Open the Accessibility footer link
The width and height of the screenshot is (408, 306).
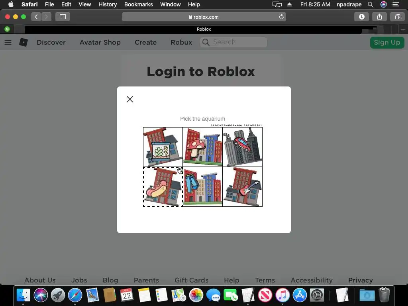(312, 280)
